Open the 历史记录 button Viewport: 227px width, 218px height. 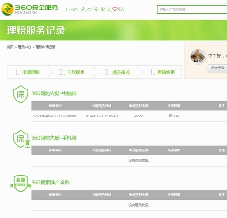click(x=218, y=68)
